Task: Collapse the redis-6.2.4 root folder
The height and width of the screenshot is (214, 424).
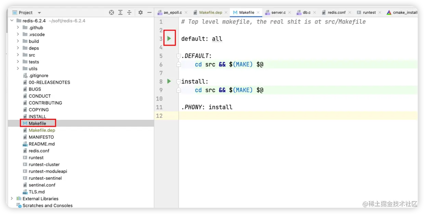Action: point(12,21)
